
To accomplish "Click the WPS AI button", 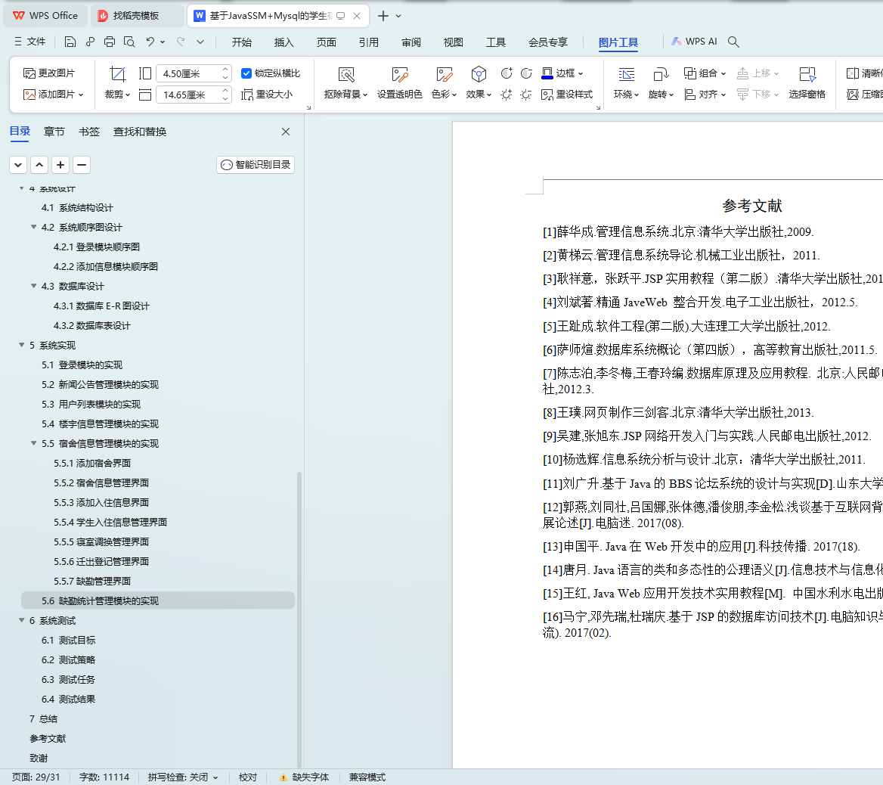I will [x=694, y=42].
